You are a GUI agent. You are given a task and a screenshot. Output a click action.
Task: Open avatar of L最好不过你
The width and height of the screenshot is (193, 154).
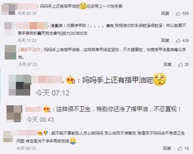click(x=10, y=52)
